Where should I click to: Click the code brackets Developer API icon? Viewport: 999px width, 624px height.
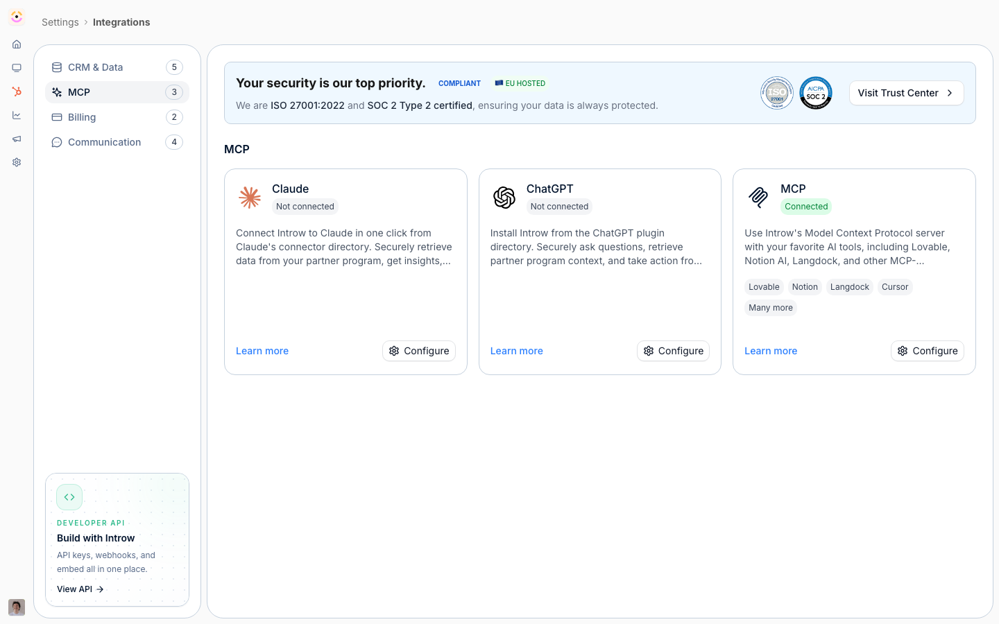click(69, 497)
